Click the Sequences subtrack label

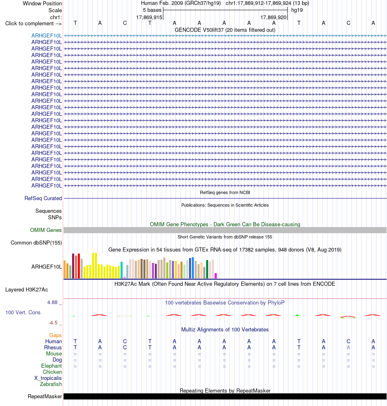click(x=48, y=211)
